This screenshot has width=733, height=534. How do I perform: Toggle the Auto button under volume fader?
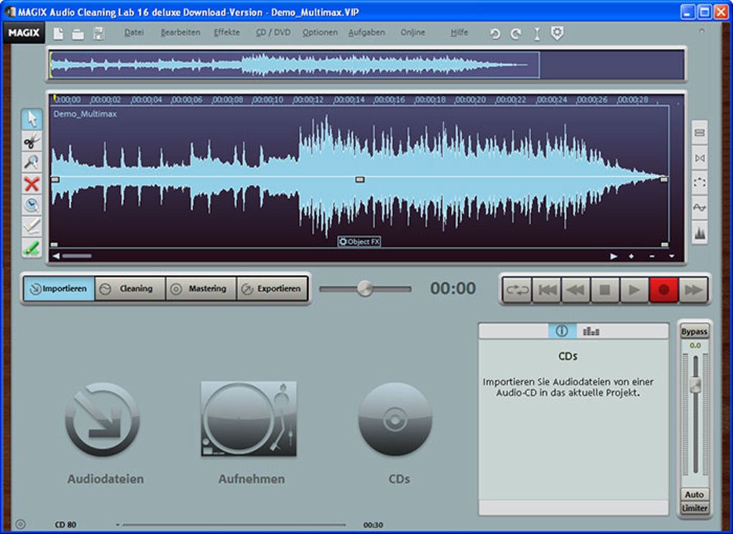(694, 494)
